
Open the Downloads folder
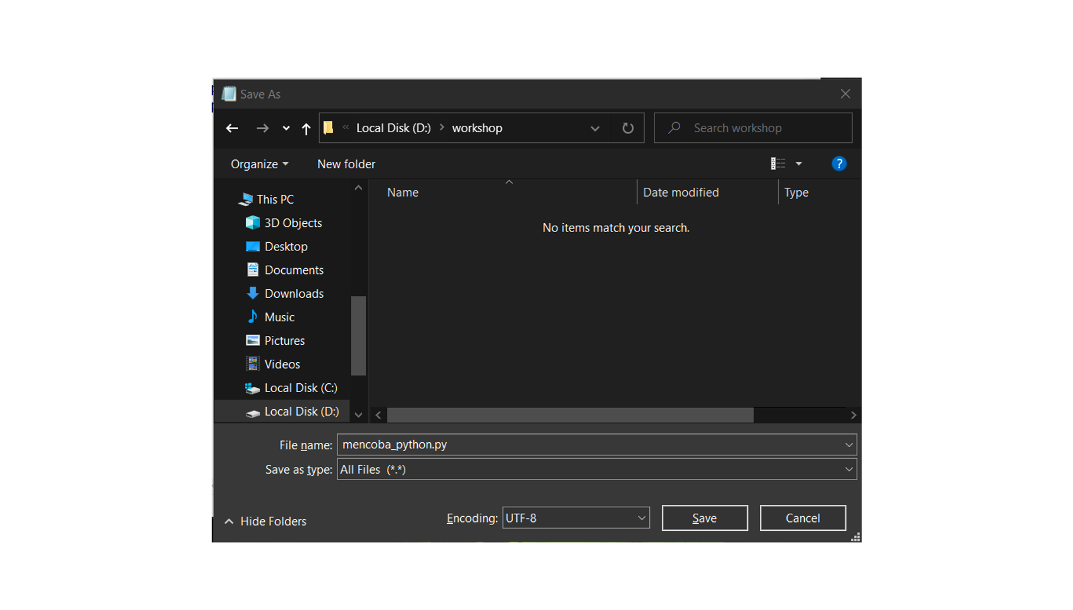point(294,293)
